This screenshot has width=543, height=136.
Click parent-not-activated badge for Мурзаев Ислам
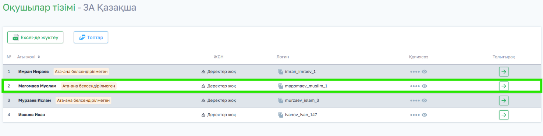point(84,100)
